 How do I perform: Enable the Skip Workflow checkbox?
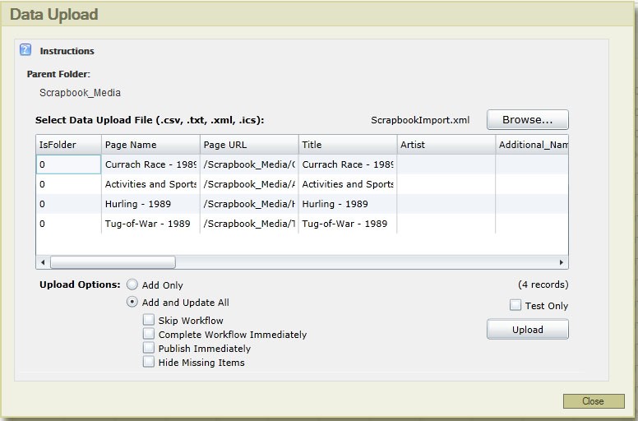coord(149,320)
